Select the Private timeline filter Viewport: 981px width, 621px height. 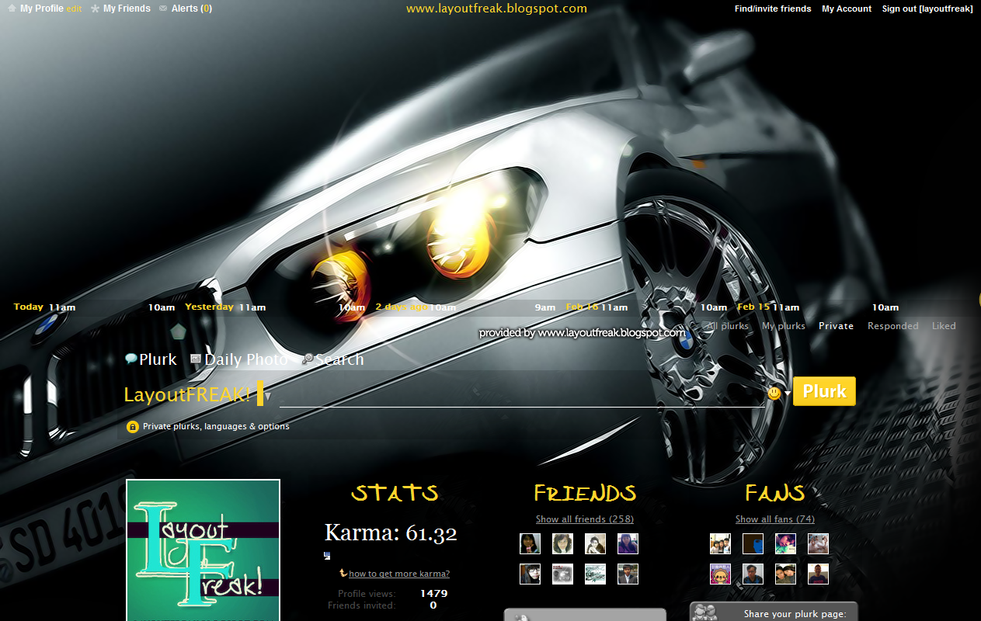pyautogui.click(x=836, y=326)
